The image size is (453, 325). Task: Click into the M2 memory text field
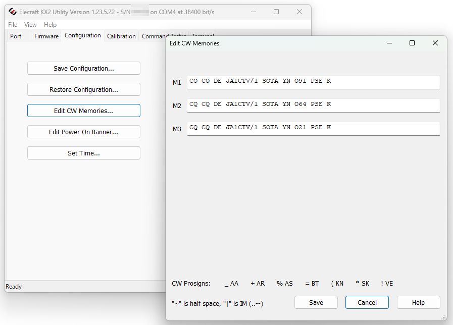click(x=314, y=105)
